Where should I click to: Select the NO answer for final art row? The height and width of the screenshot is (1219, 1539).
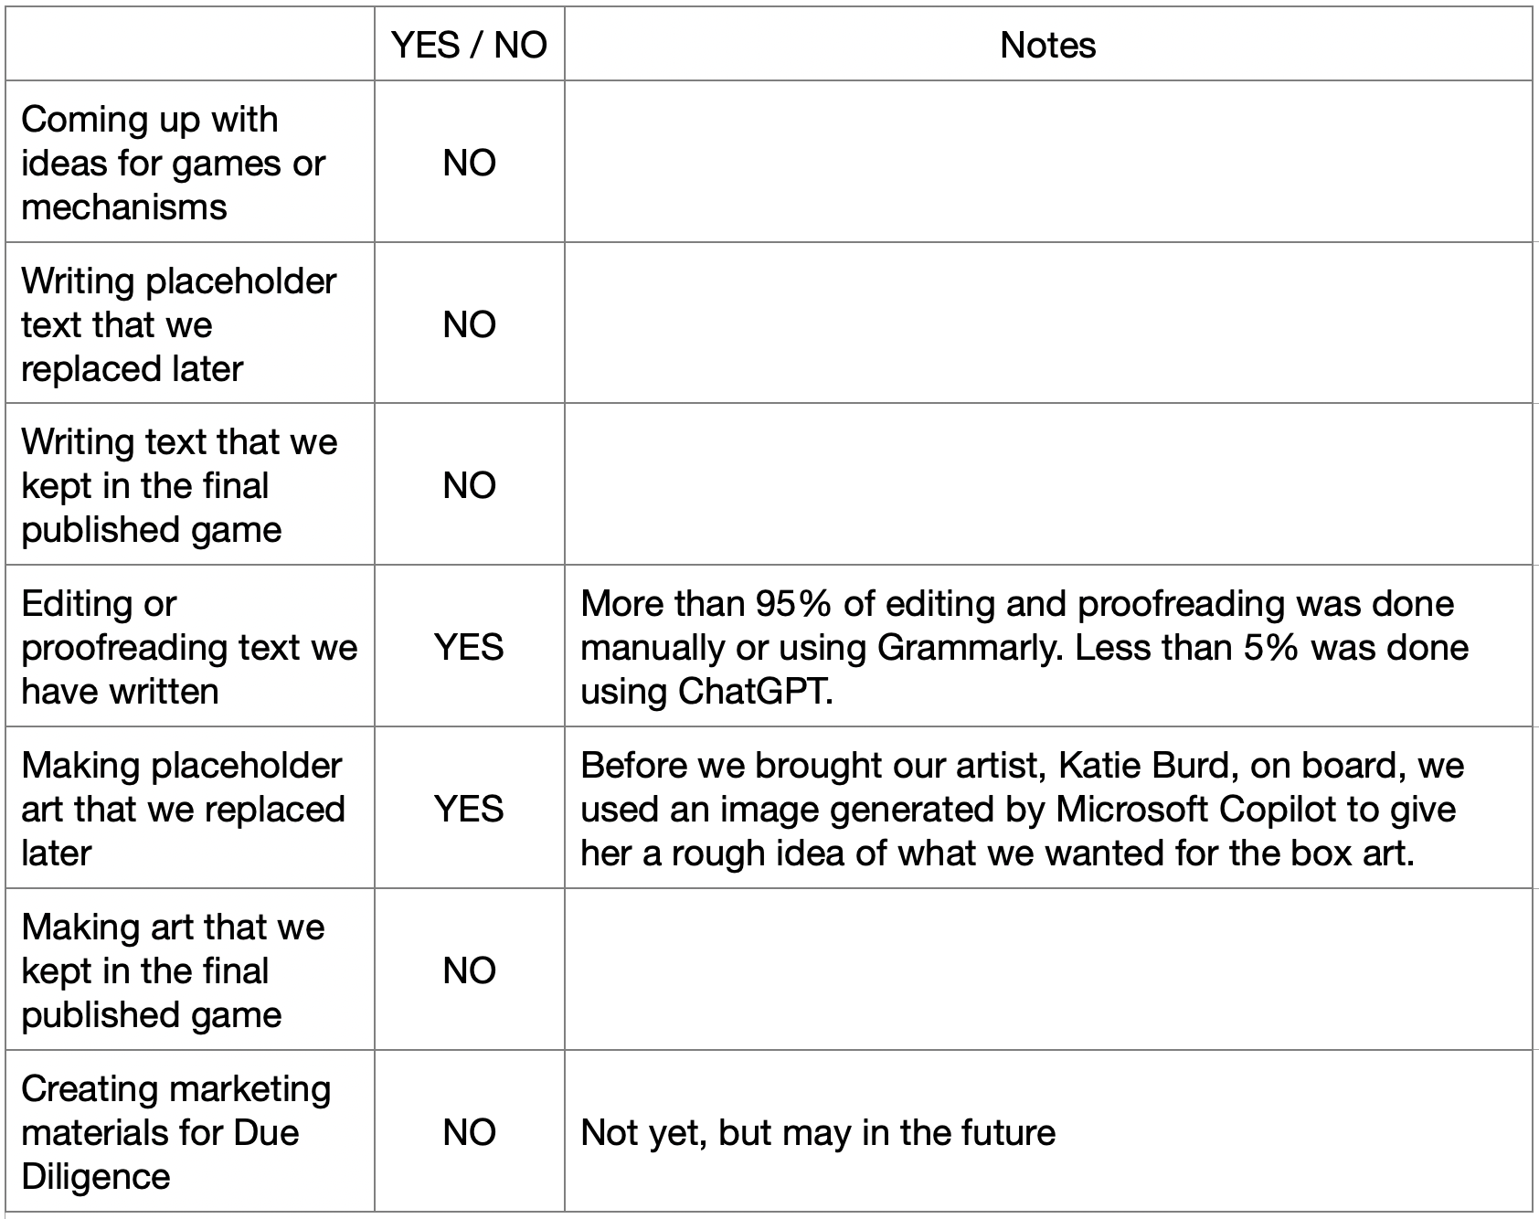tap(469, 970)
